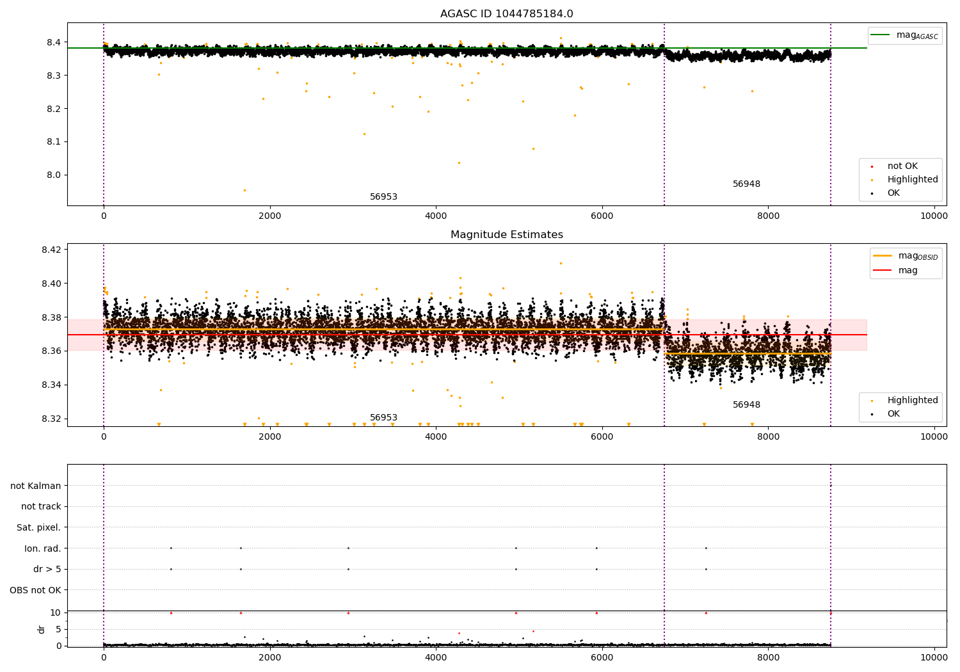Click the 'Magnitude Estimates' plot title
The width and height of the screenshot is (960, 672).
tap(506, 235)
